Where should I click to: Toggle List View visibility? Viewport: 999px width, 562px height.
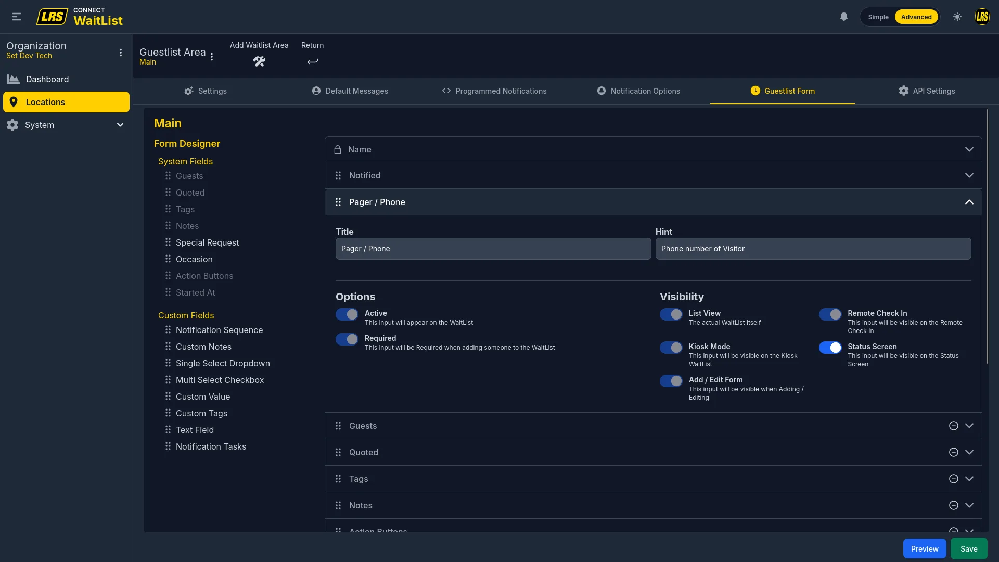pyautogui.click(x=671, y=314)
